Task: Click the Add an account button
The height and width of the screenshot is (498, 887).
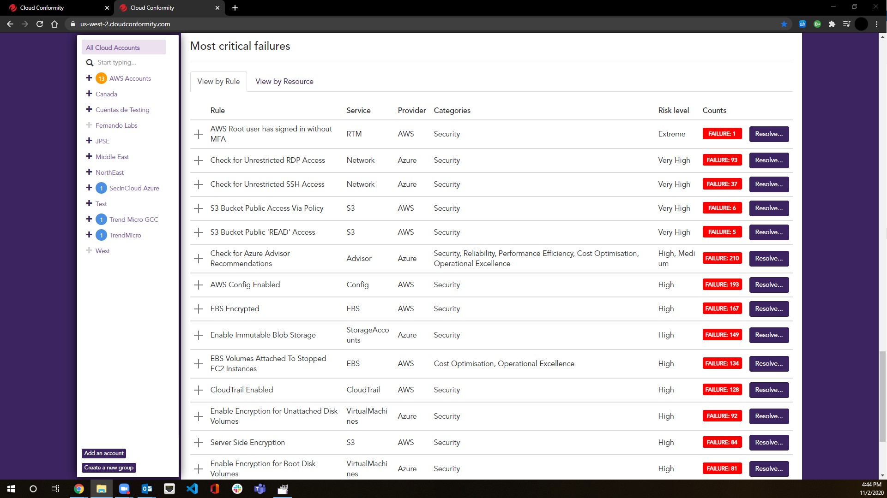Action: pos(104,453)
